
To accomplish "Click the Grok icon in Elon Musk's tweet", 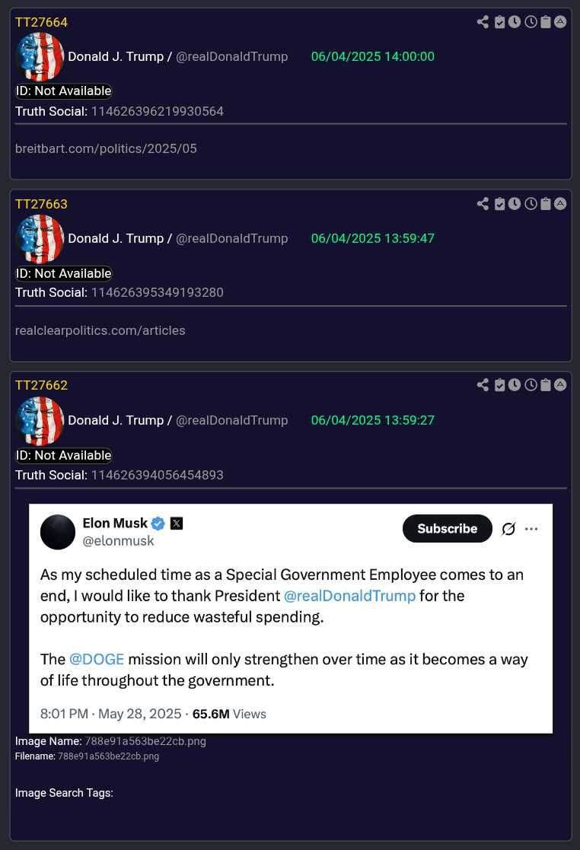I will [508, 529].
